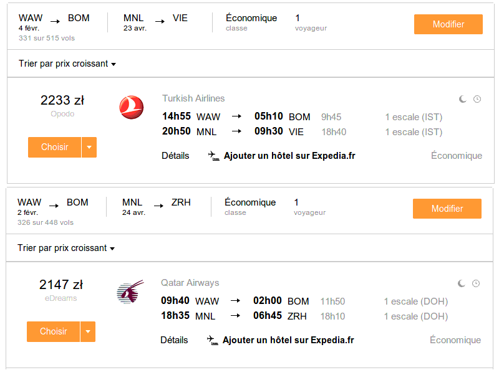
Task: Open sort dropdown in WAW–VIE search
Action: pyautogui.click(x=67, y=64)
